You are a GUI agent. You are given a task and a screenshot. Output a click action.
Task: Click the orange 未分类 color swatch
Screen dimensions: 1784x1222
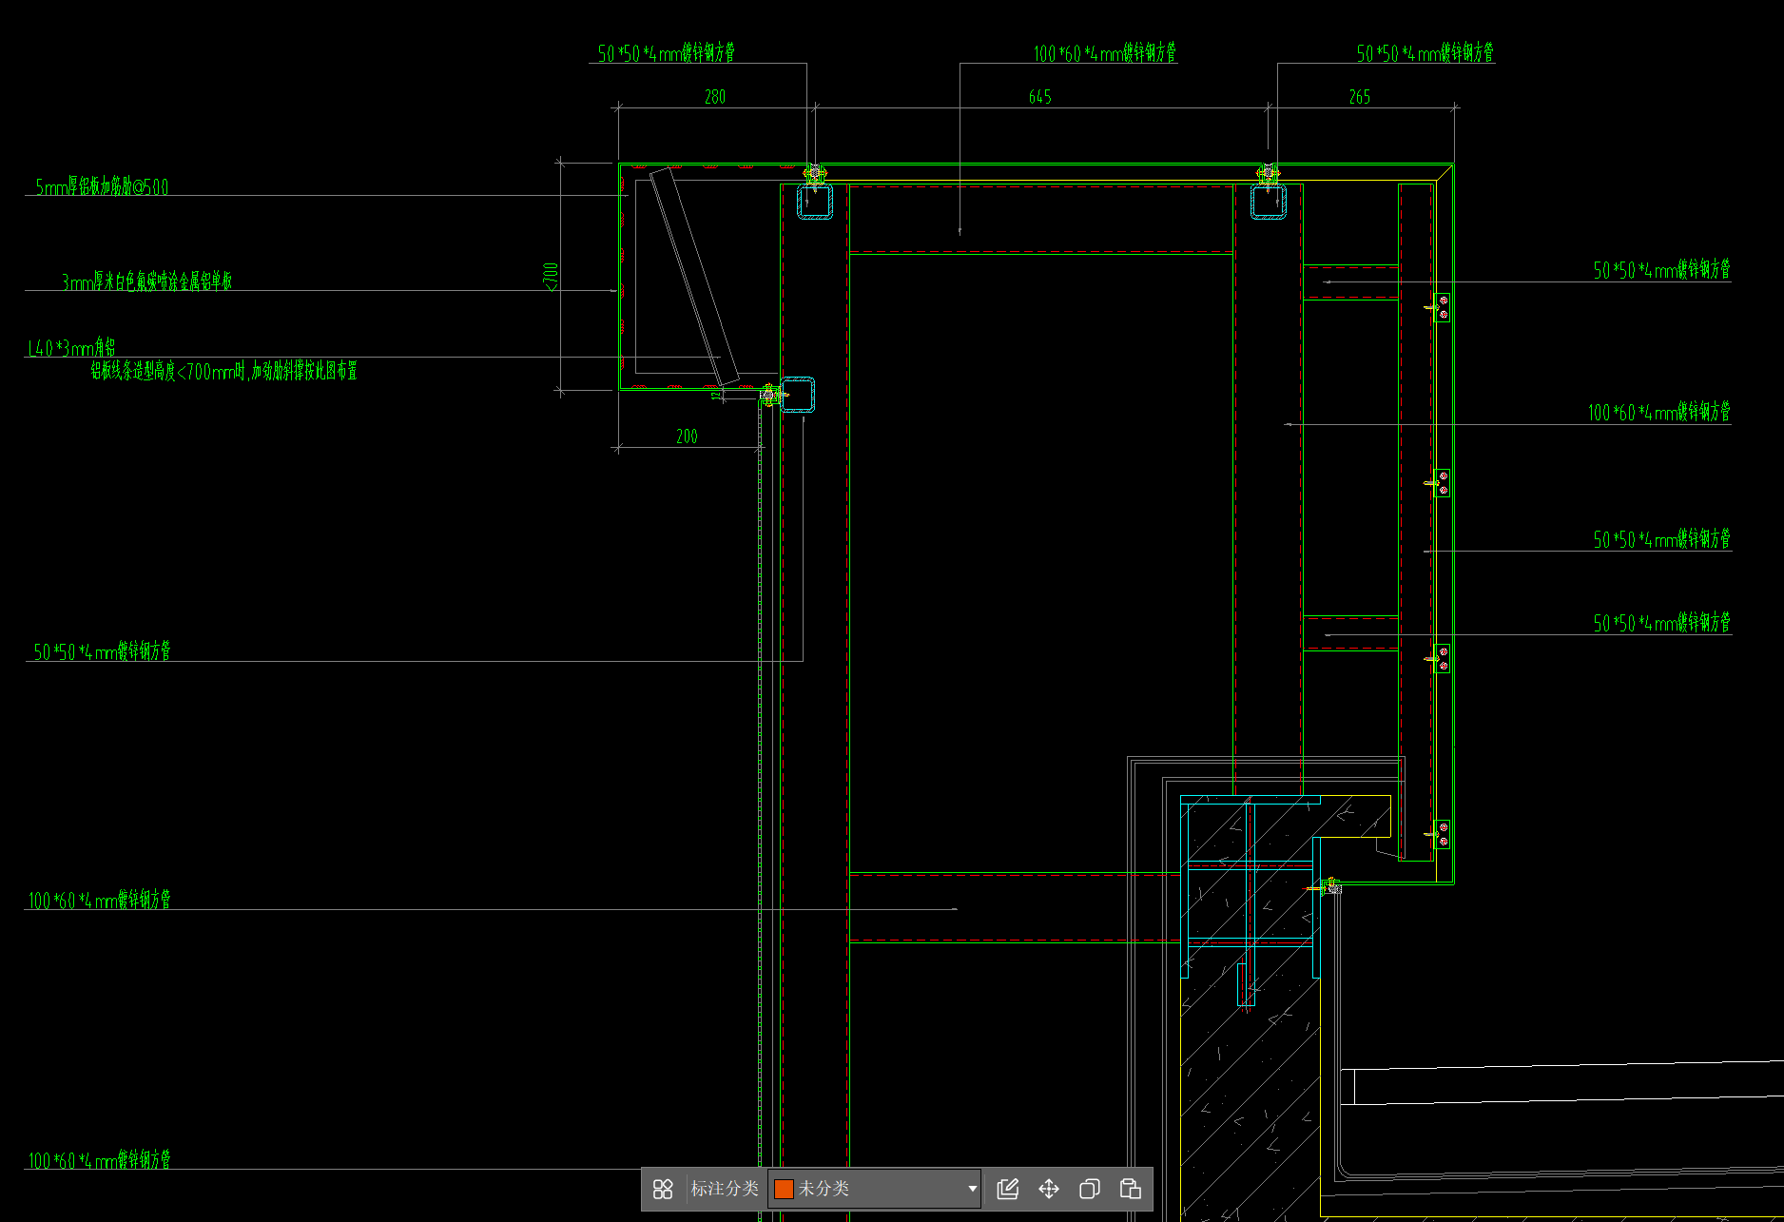pos(784,1189)
